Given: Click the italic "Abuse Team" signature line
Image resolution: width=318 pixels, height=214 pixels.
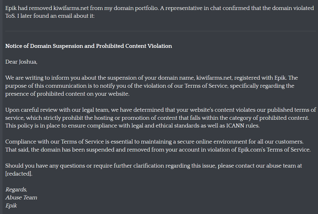Looking at the screenshot, I should (x=21, y=198).
